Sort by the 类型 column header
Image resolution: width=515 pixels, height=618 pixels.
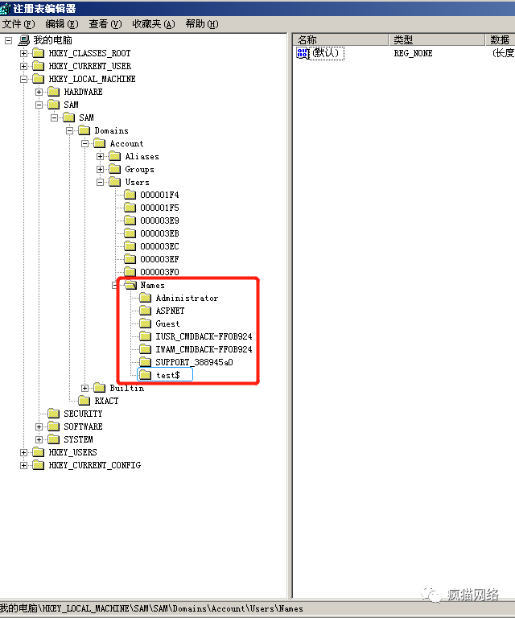click(x=437, y=39)
